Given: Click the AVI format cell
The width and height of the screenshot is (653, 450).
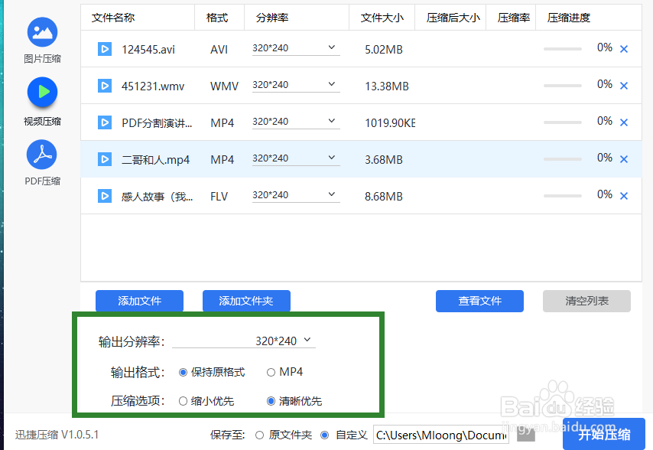Looking at the screenshot, I should tap(219, 50).
